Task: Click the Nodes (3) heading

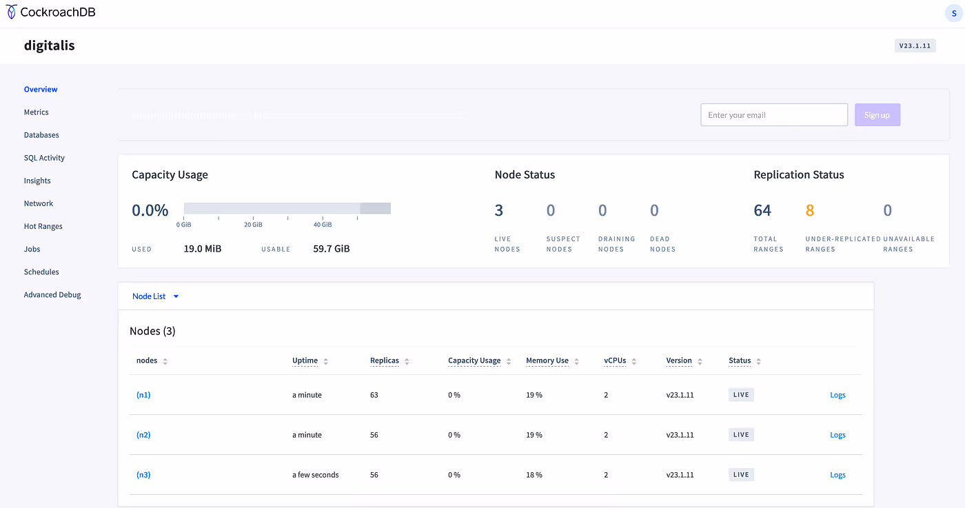Action: (152, 331)
